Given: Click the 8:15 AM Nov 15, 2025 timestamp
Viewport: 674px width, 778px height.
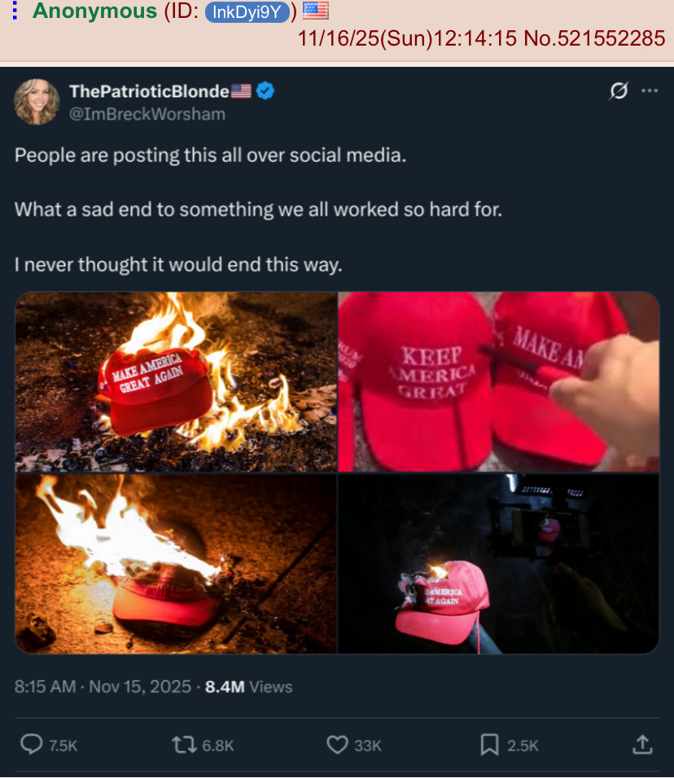Looking at the screenshot, I should point(103,687).
